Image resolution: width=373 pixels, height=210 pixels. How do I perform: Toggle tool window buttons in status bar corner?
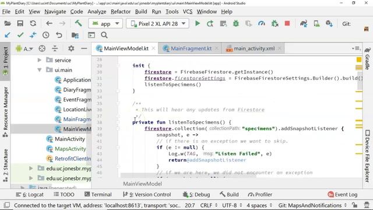(7, 205)
